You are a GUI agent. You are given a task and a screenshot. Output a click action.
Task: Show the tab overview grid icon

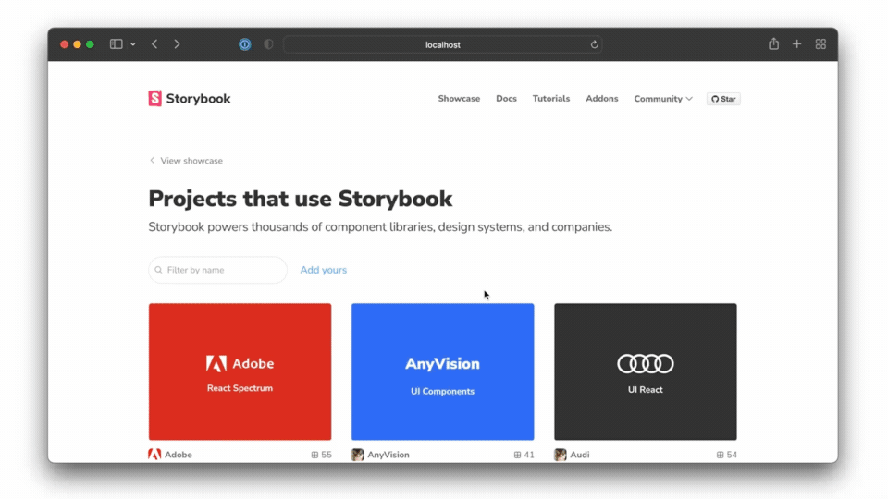[x=820, y=44]
